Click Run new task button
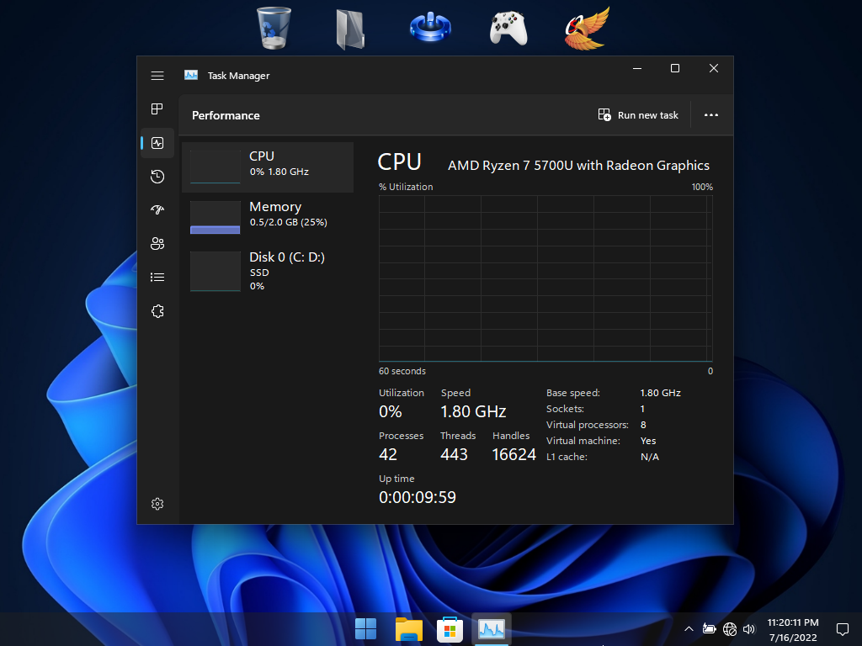Viewport: 862px width, 646px height. [x=638, y=115]
